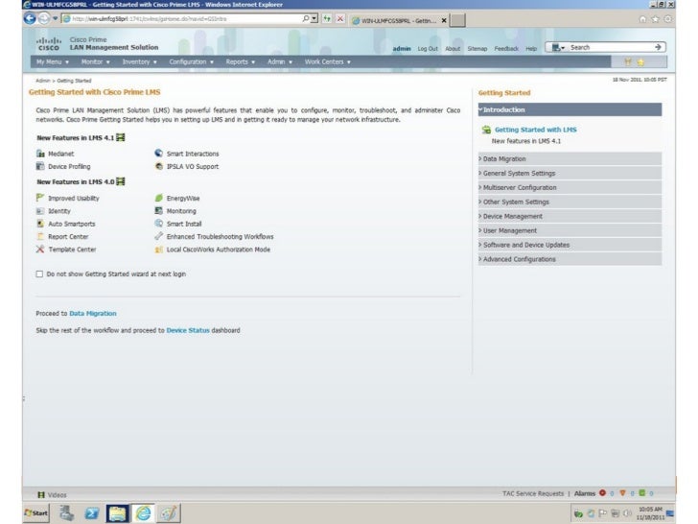Image resolution: width=698 pixels, height=524 pixels.
Task: Open the Configuration menu
Action: 192,62
